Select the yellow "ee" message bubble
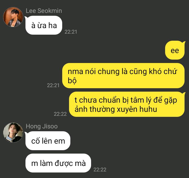 [x=175, y=50]
